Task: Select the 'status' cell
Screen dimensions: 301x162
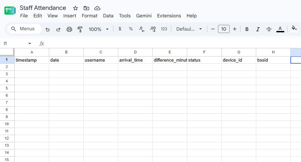Action: point(204,60)
